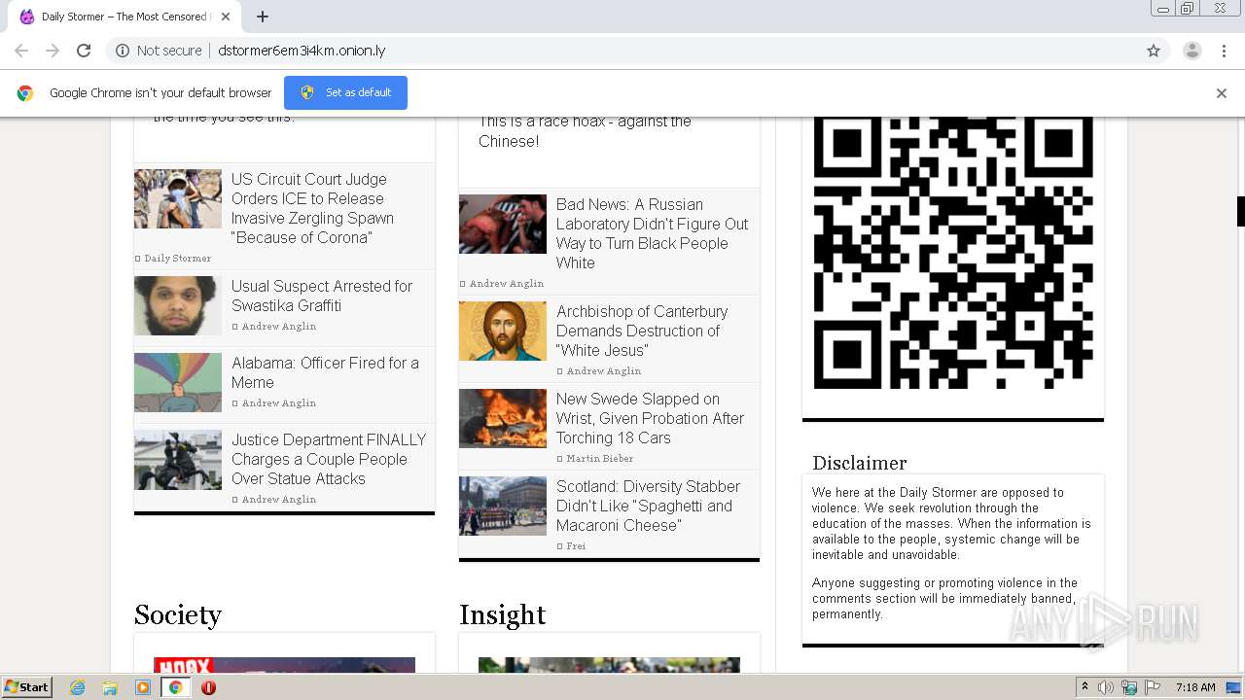Go back with the browser back arrow
The width and height of the screenshot is (1245, 700).
(x=21, y=51)
